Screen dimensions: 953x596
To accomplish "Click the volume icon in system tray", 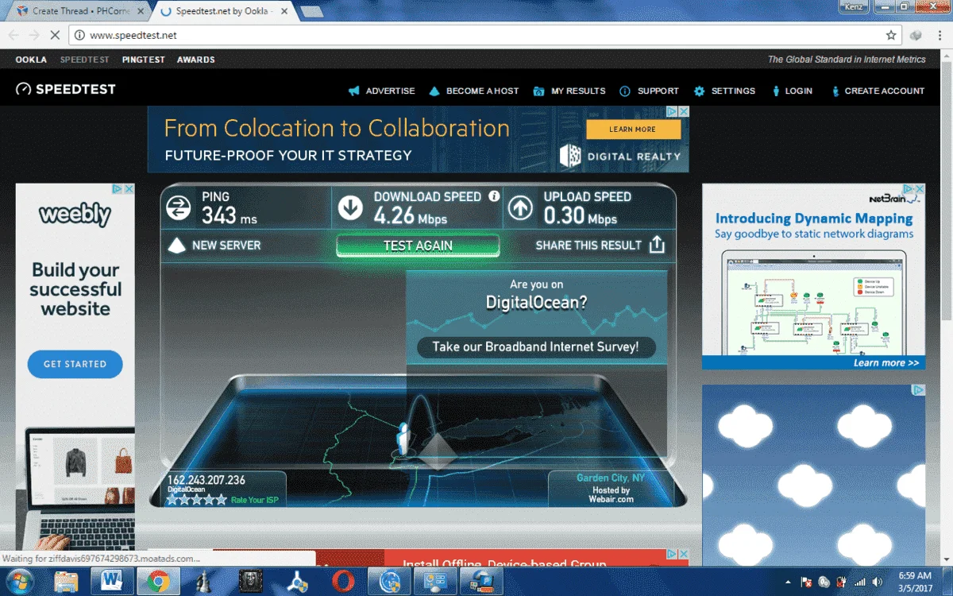I will pyautogui.click(x=878, y=582).
